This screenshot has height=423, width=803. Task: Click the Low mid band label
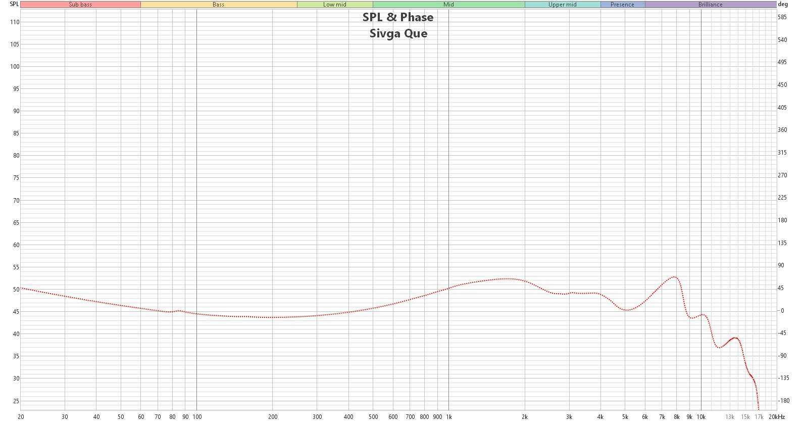point(335,5)
